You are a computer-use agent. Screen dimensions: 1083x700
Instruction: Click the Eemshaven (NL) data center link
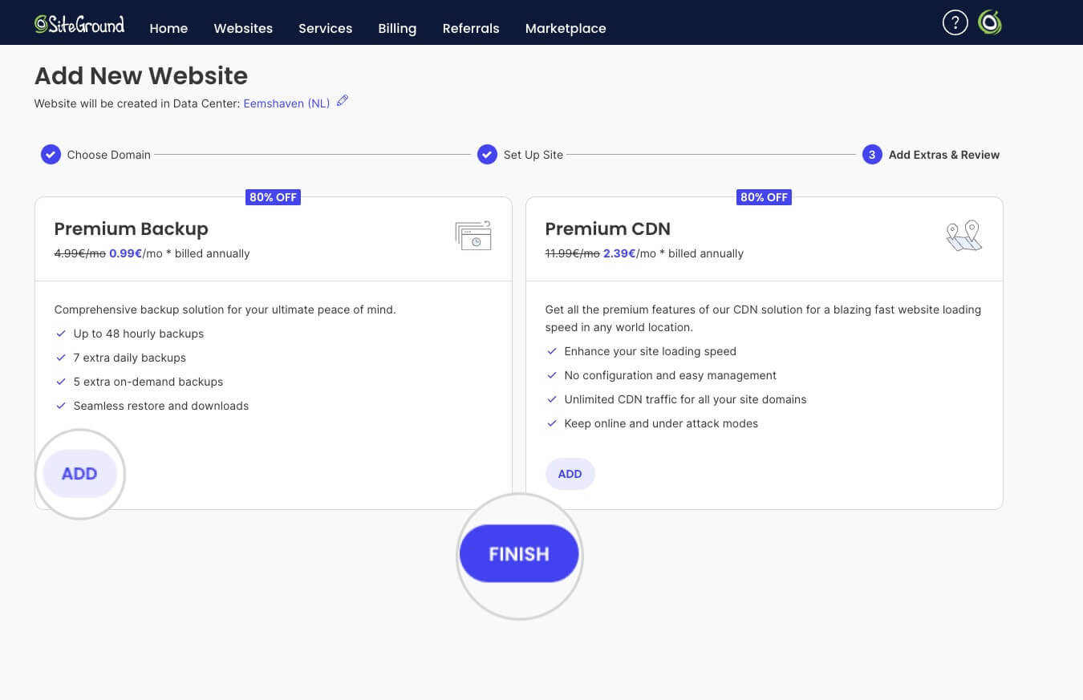tap(286, 103)
